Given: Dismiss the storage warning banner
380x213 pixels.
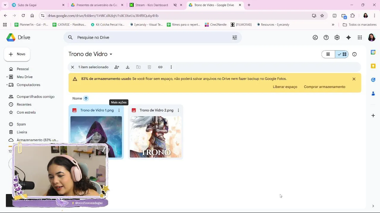Looking at the screenshot, I should pos(354,79).
